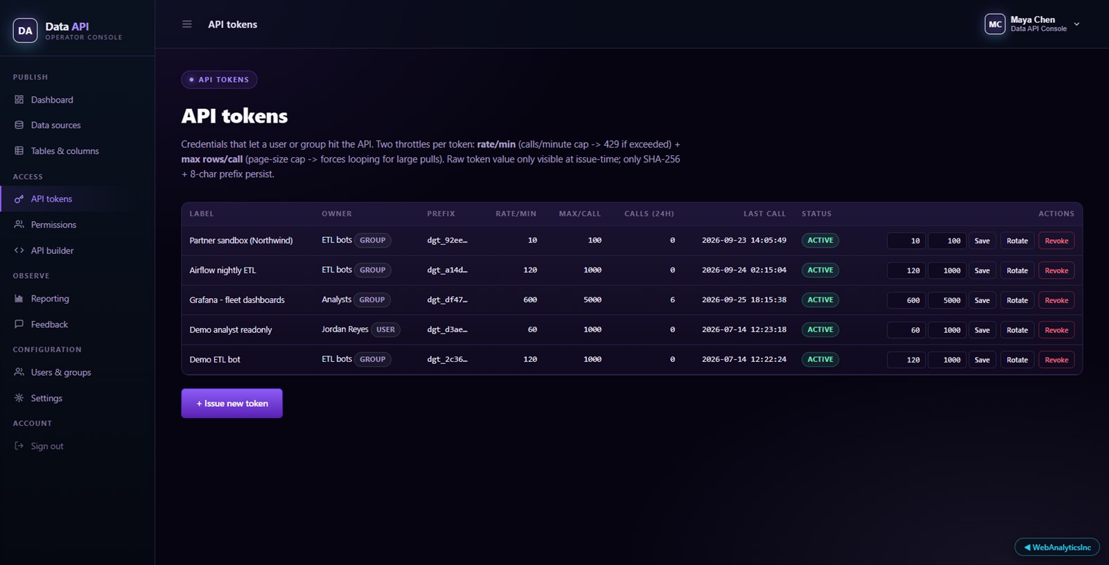Image resolution: width=1109 pixels, height=565 pixels.
Task: Click the API builder code icon
Action: (x=19, y=250)
